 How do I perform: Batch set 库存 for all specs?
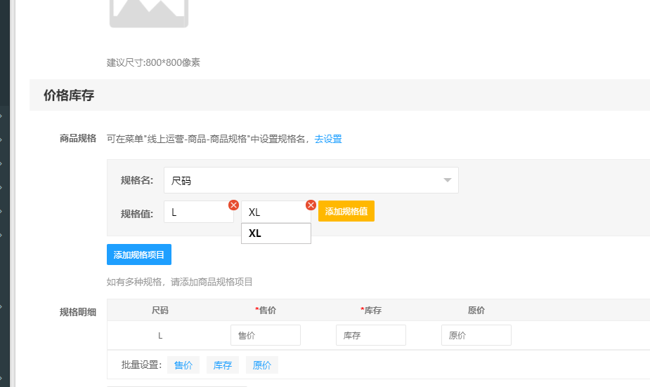pos(223,365)
